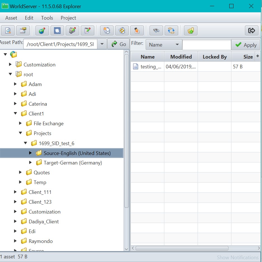Open the Filter Name dropdown
This screenshot has width=262, height=262.
click(164, 45)
